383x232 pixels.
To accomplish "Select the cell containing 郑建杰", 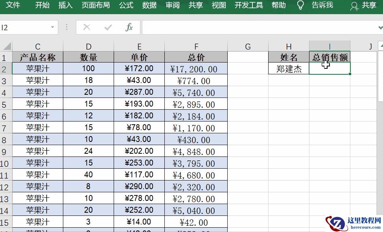I will [289, 68].
